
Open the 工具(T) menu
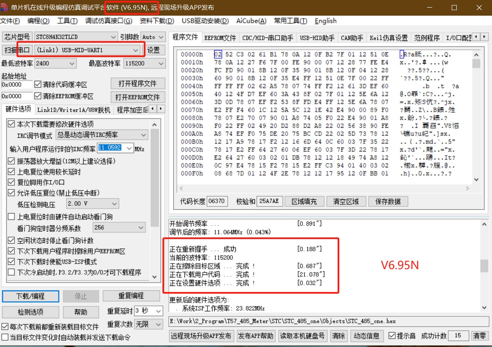(67, 21)
